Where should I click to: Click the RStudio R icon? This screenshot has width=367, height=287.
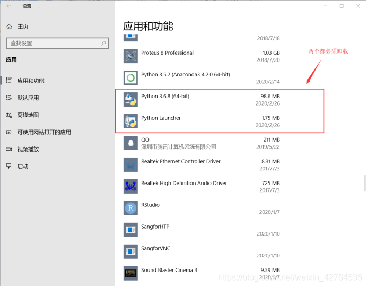click(130, 208)
